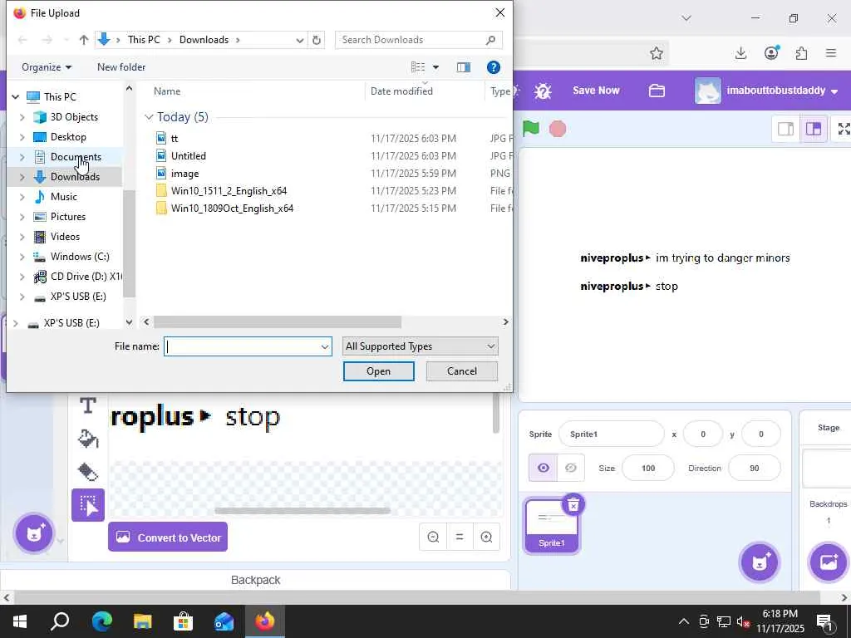Open the Organize menu
The width and height of the screenshot is (851, 638).
click(47, 67)
